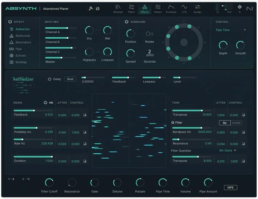Screen dimensions: 258x199
Task: Click control assign icon in Bandpass Hz row
Action: pos(243,132)
